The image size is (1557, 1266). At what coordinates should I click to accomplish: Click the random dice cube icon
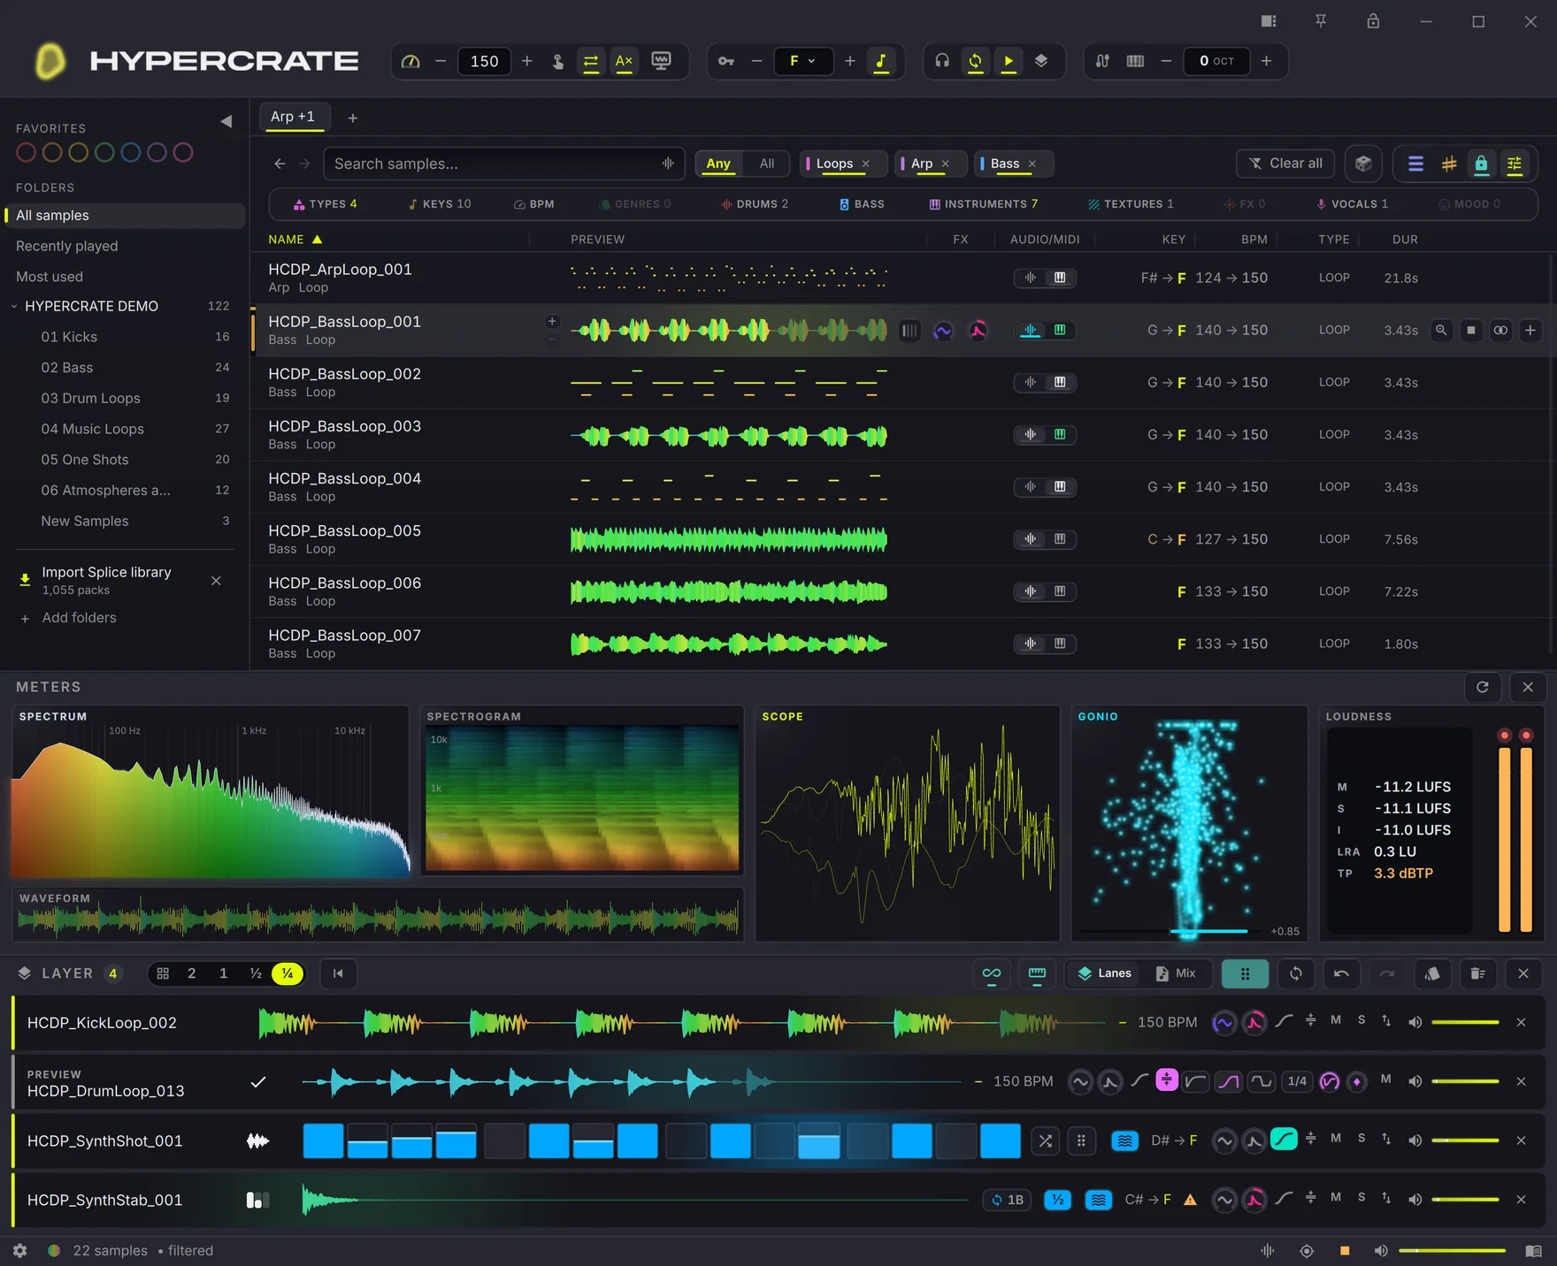click(1363, 164)
